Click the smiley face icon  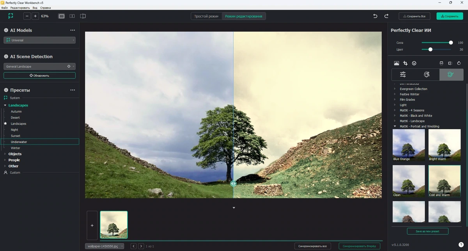414,63
